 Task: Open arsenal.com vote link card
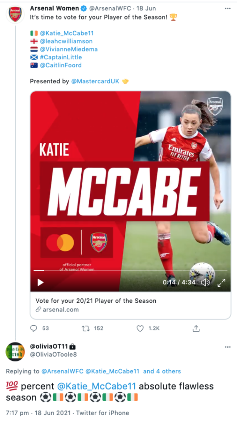[130, 305]
